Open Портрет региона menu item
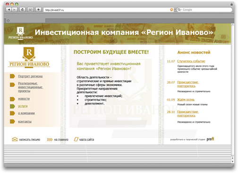This screenshot has height=173, width=238. 30,76
